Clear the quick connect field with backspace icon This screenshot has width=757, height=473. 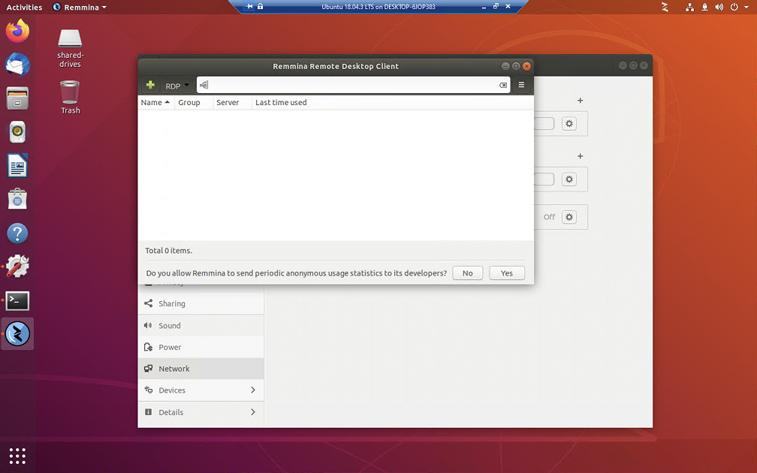[503, 86]
